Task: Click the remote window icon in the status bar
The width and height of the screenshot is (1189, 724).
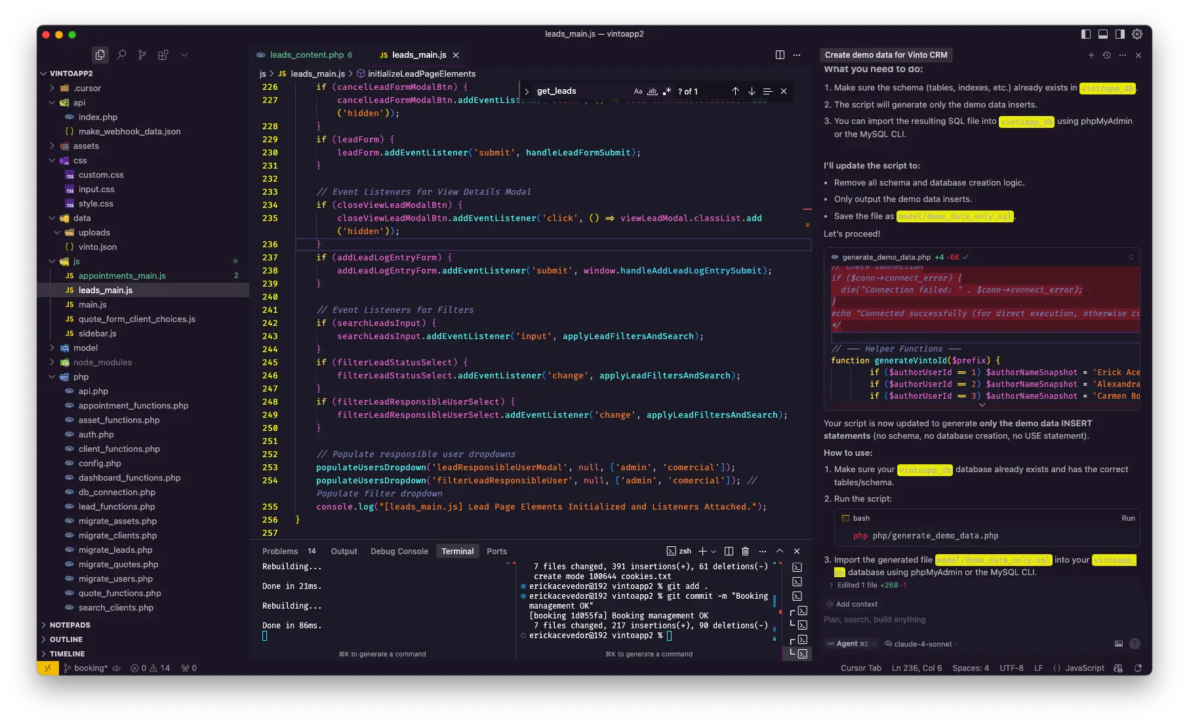Action: [x=48, y=668]
